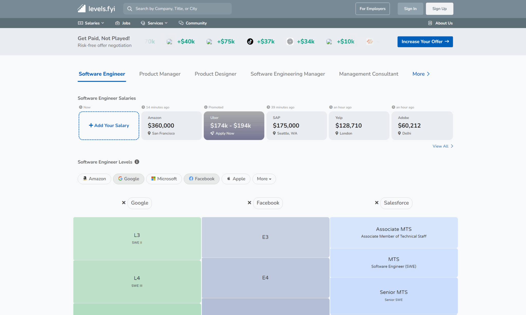This screenshot has width=526, height=315.
Task: Open the Amazon $360,000 salary card
Action: coord(172,126)
